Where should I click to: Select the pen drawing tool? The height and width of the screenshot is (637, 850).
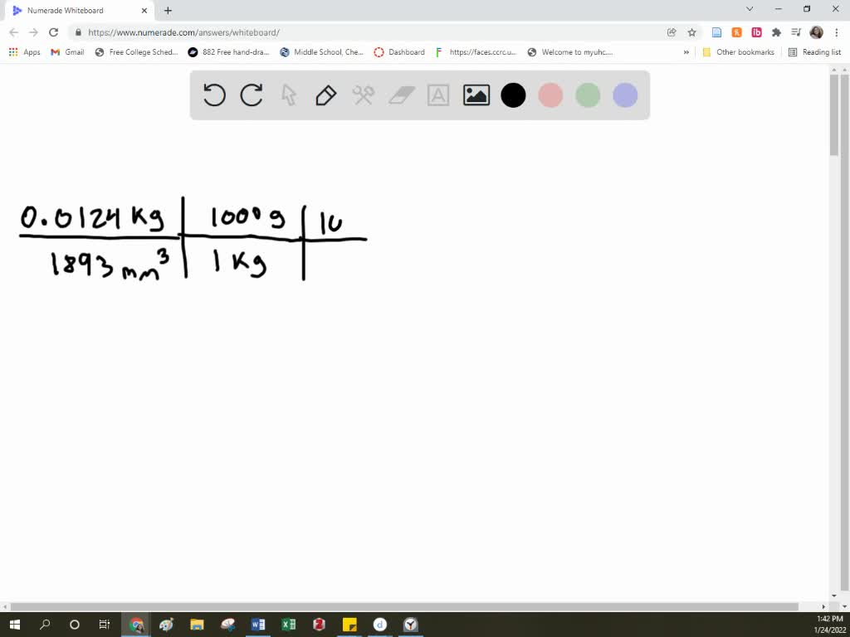point(325,95)
